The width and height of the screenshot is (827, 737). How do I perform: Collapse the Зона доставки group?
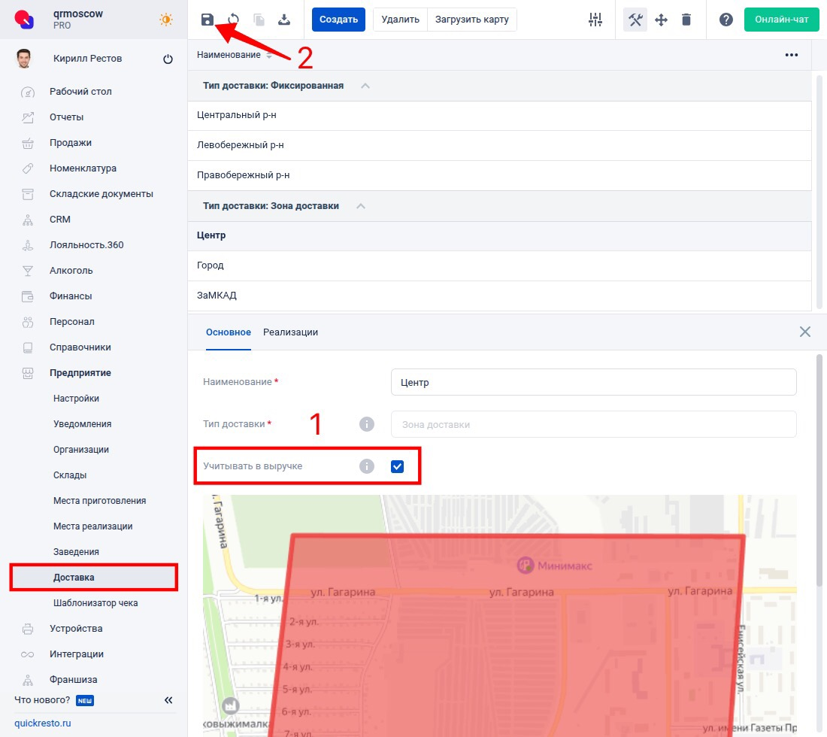coord(361,206)
